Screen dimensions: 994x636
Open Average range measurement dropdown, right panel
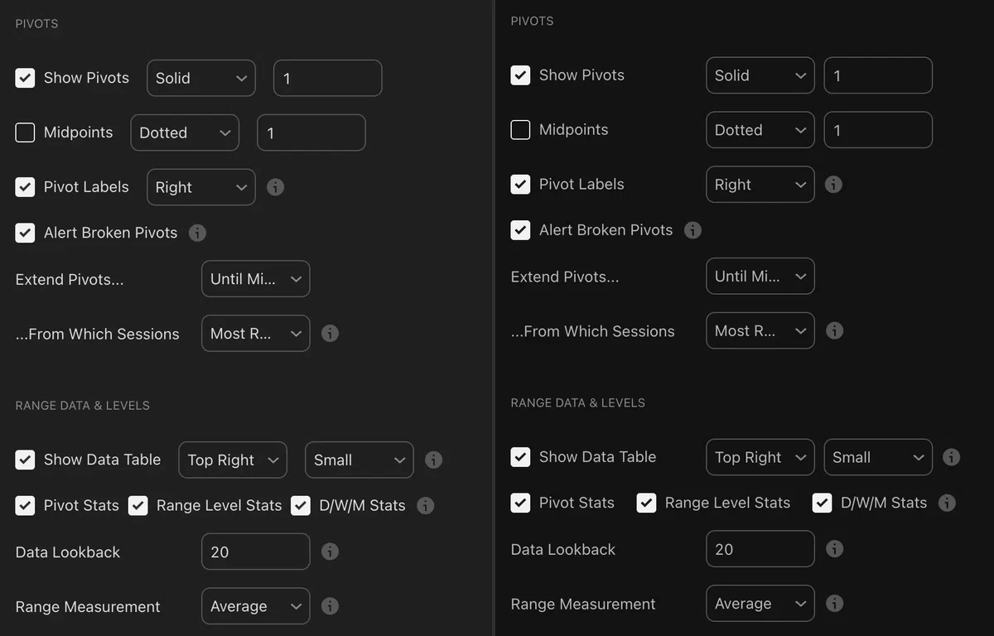[x=760, y=604]
